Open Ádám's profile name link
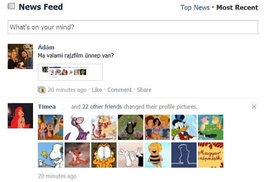This screenshot has height=182, width=264. click(x=46, y=47)
